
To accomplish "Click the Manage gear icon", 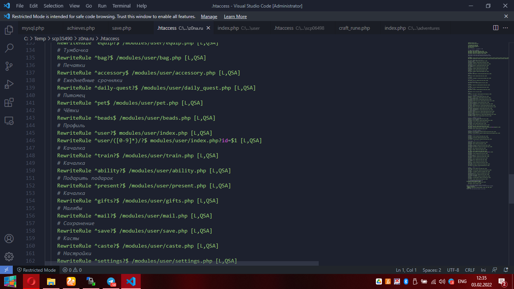I will click(9, 257).
